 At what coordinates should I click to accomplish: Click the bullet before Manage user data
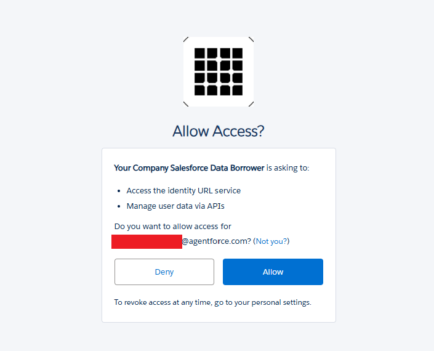point(119,206)
